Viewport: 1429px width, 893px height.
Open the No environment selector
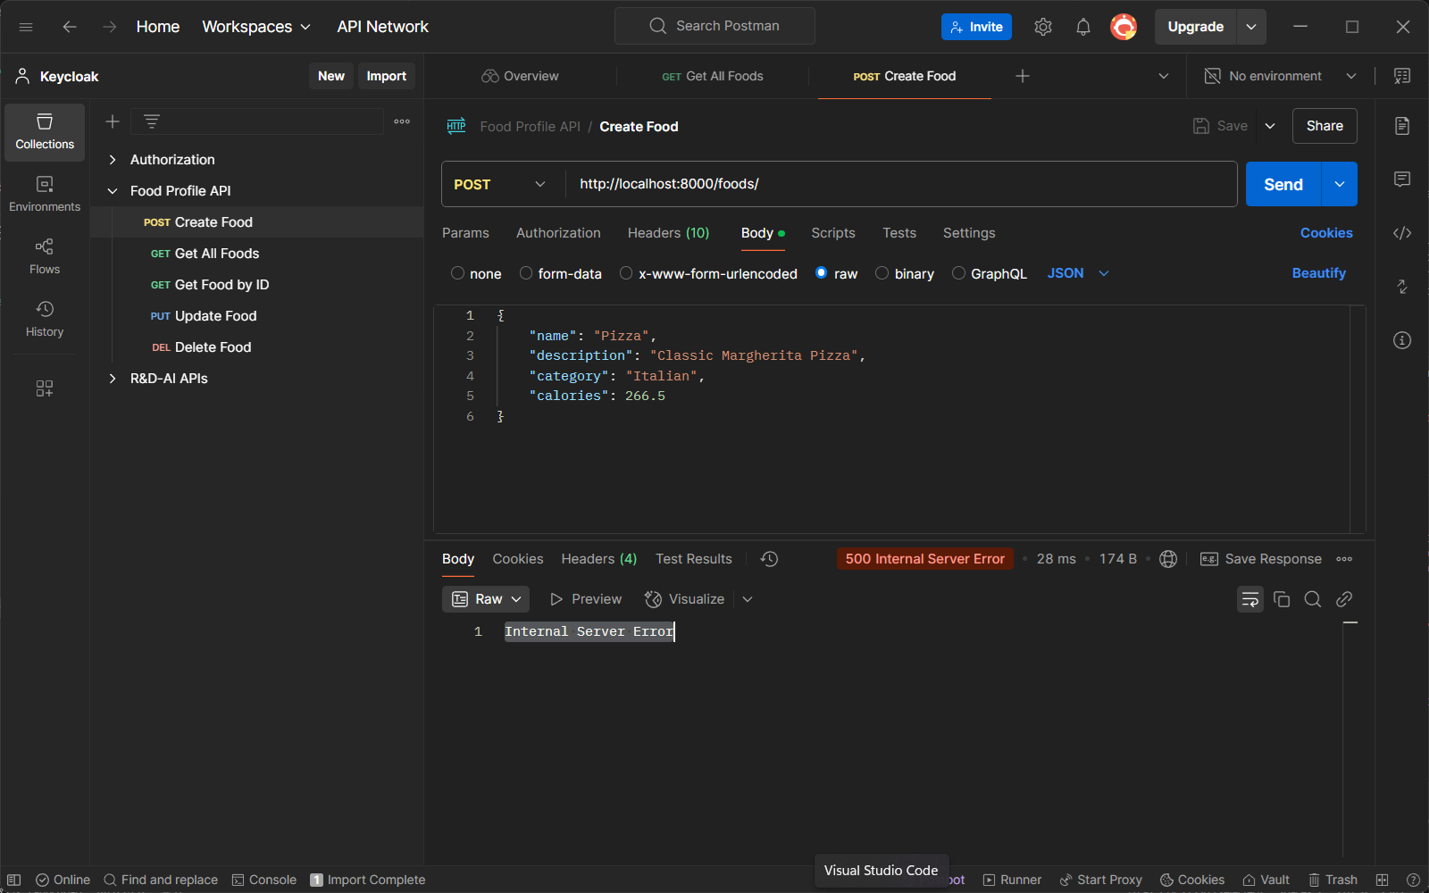click(1281, 76)
